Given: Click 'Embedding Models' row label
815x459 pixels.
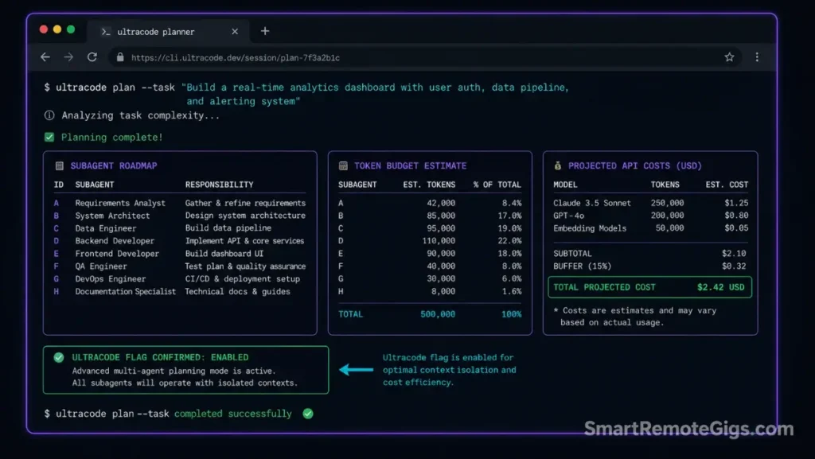Looking at the screenshot, I should click(590, 228).
